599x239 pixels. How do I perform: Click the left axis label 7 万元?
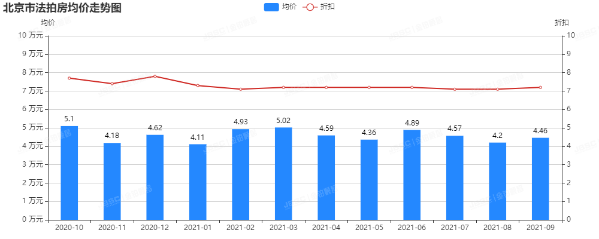click(x=32, y=91)
